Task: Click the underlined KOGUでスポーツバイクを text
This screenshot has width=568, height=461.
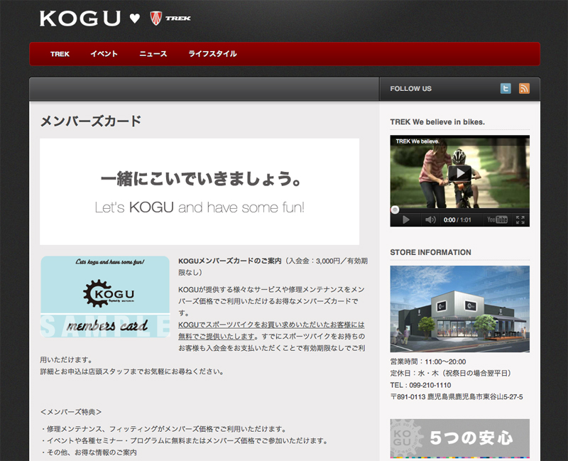Action: coord(271,330)
